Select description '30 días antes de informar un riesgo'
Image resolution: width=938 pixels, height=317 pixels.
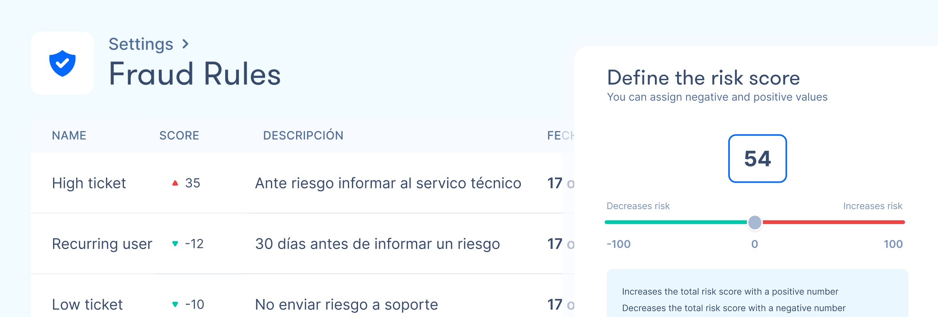pos(377,244)
